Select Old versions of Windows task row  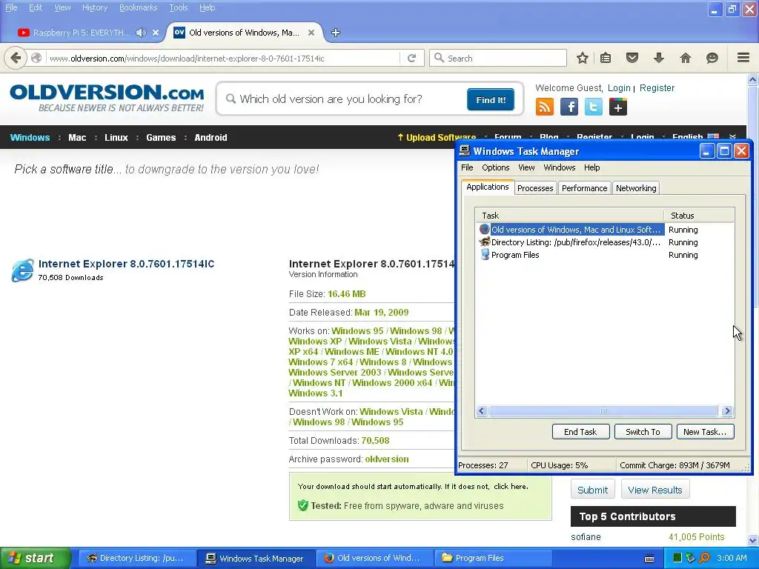pos(605,230)
